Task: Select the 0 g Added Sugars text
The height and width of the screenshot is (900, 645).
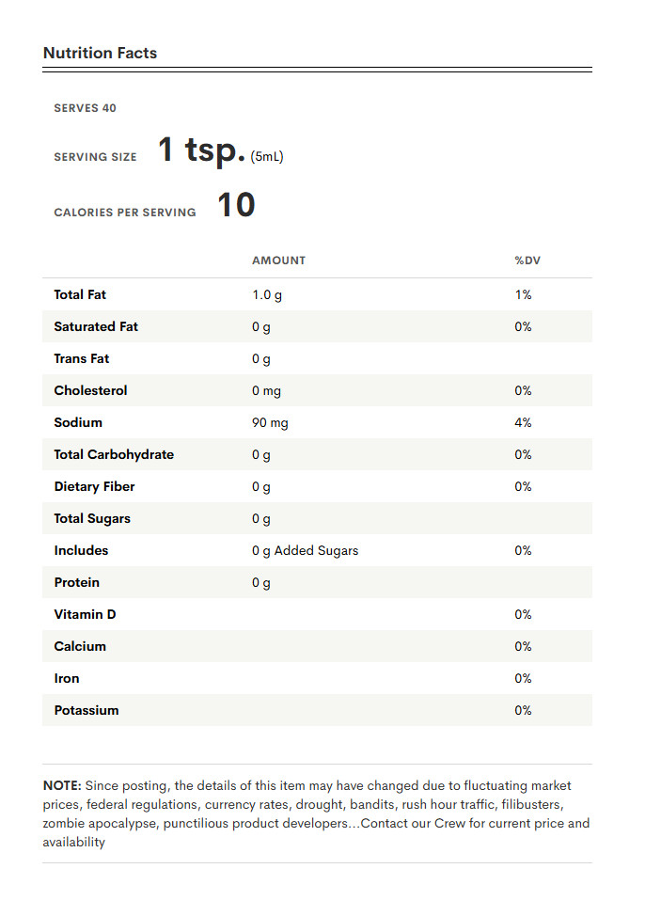Action: coord(306,551)
